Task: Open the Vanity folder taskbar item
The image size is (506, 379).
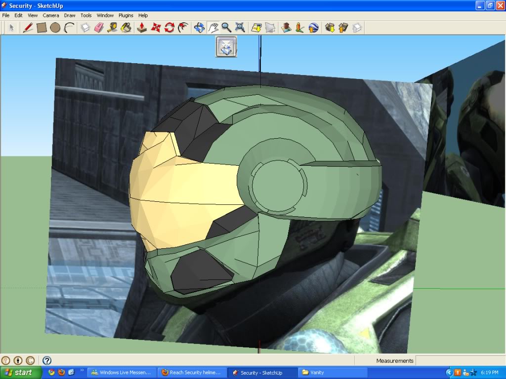Action: point(333,373)
